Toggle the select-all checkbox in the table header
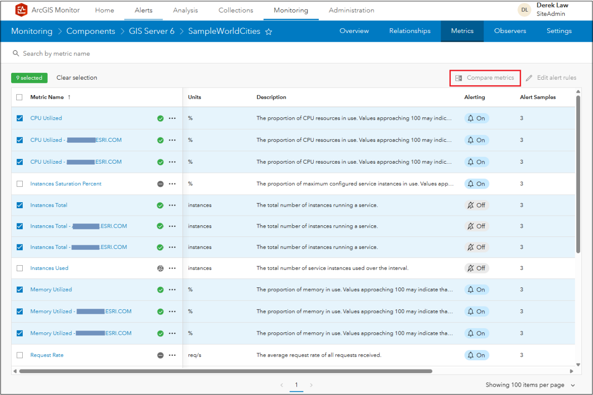The height and width of the screenshot is (395, 593). pos(19,97)
